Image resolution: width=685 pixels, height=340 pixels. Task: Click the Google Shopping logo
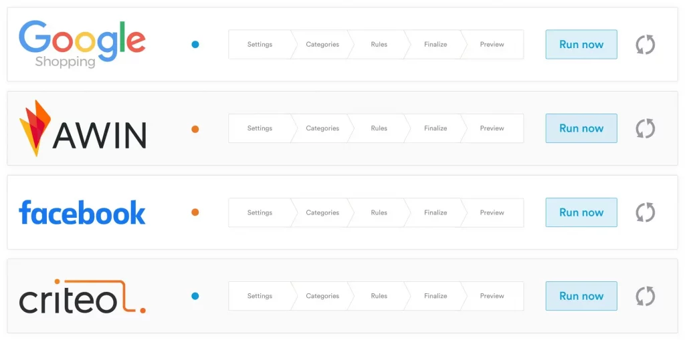pyautogui.click(x=82, y=44)
